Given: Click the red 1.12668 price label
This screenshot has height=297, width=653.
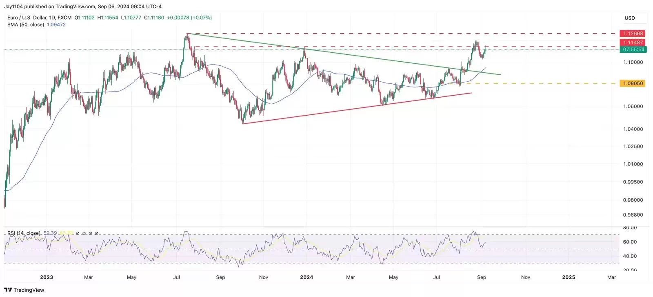Looking at the screenshot, I should tap(632, 33).
